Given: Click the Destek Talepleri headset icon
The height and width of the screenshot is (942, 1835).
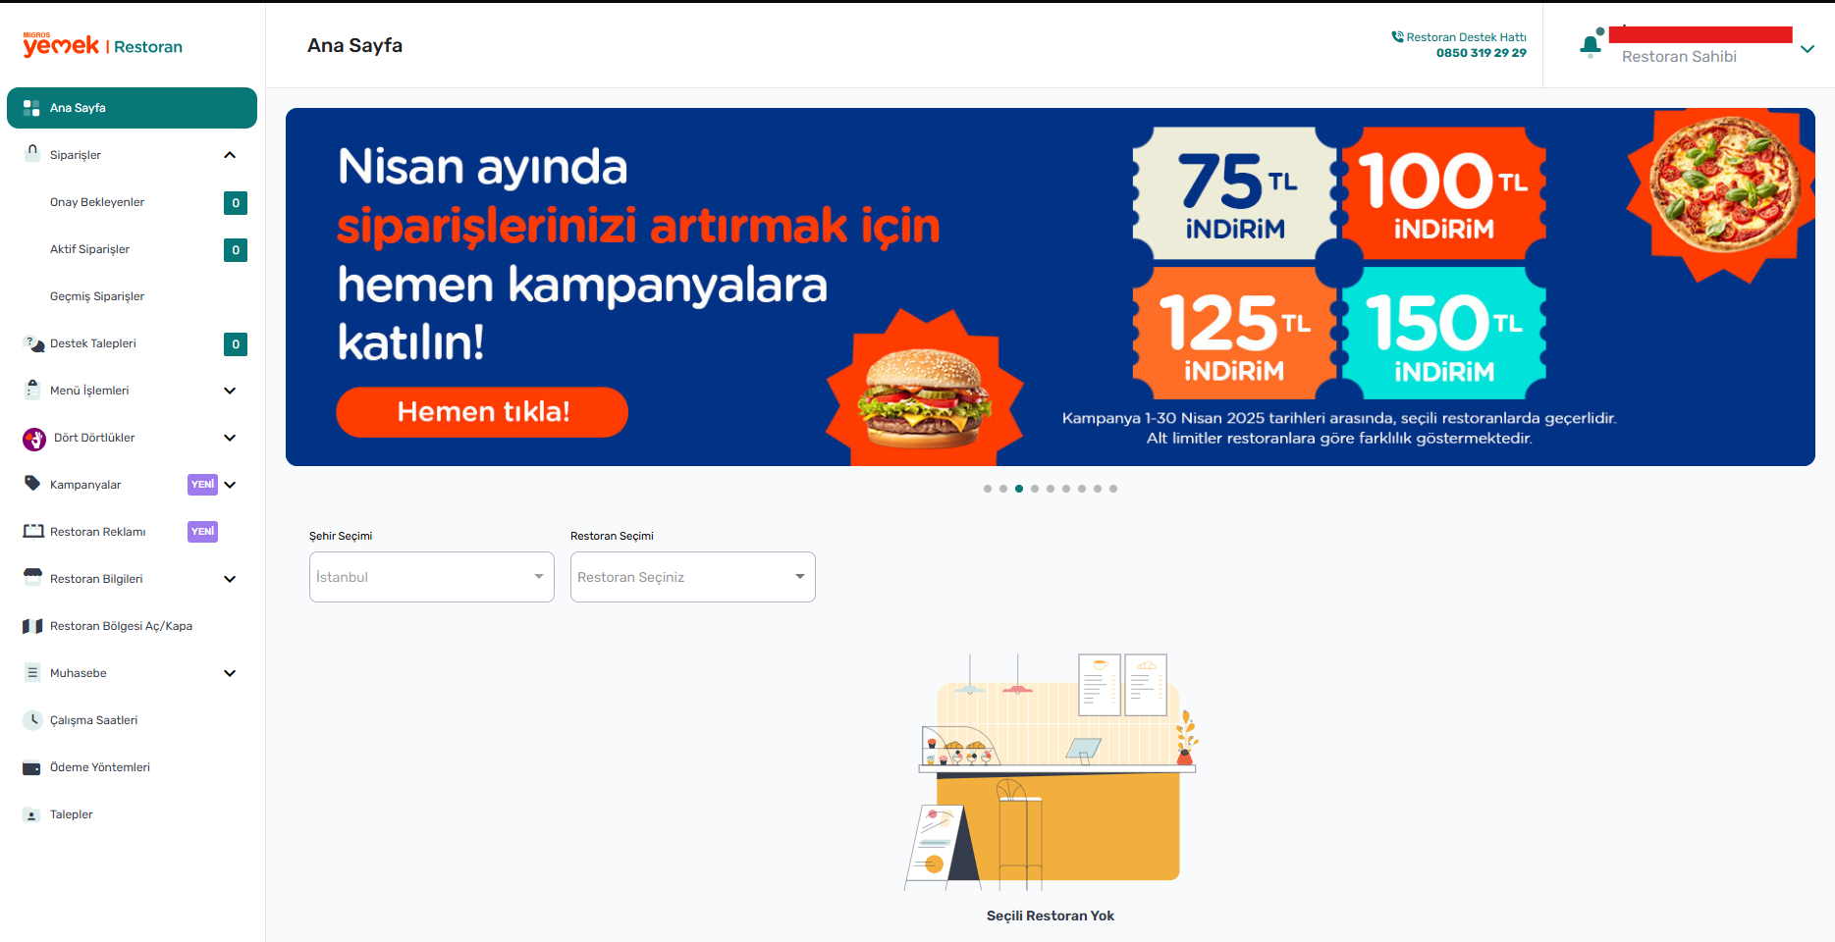Looking at the screenshot, I should tap(33, 343).
